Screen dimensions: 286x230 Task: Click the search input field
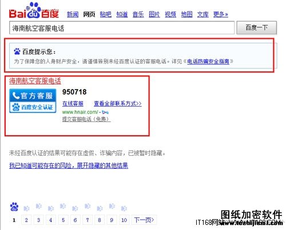pos(122,28)
